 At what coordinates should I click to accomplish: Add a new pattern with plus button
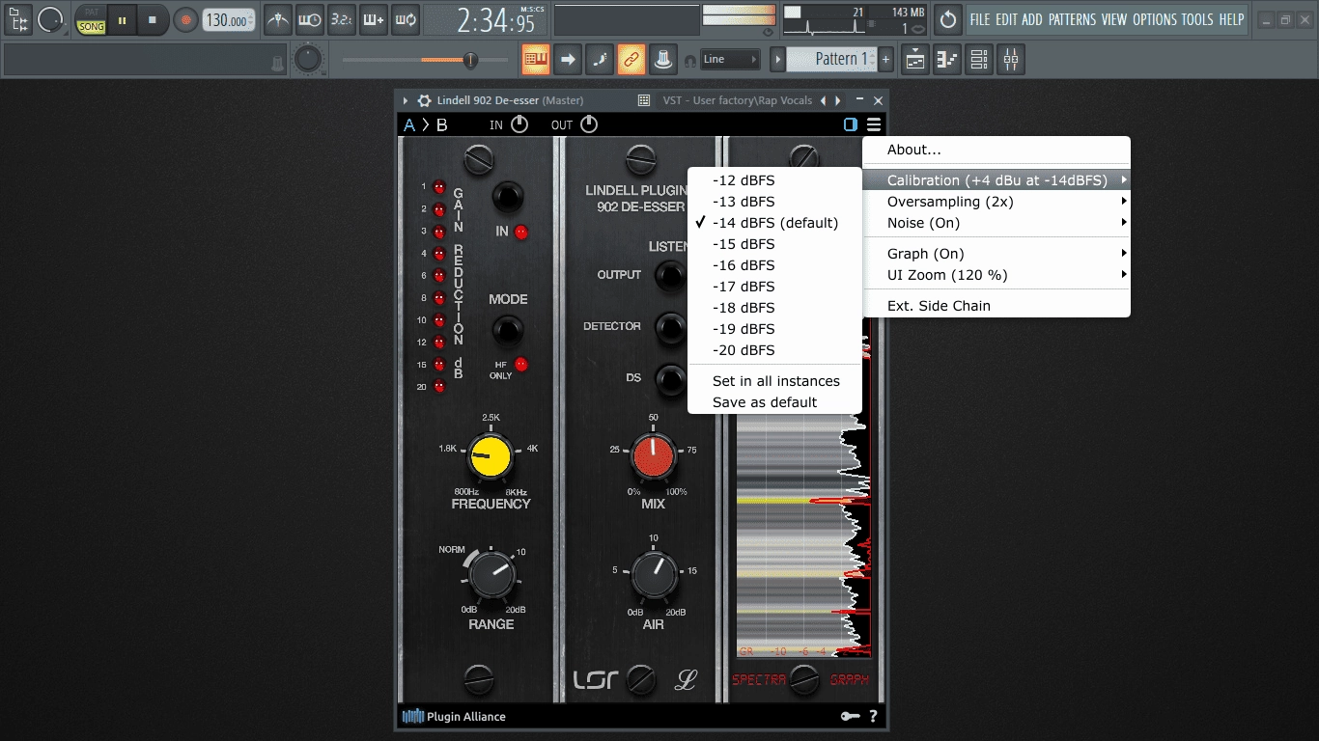[885, 60]
